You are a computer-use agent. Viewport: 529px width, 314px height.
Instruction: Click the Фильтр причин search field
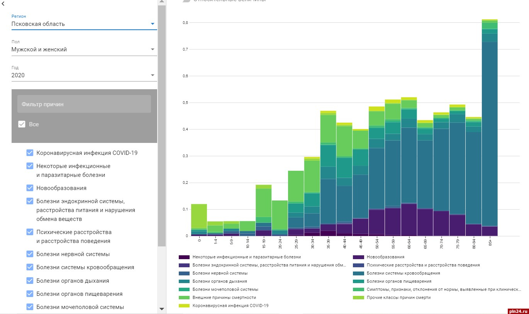84,104
